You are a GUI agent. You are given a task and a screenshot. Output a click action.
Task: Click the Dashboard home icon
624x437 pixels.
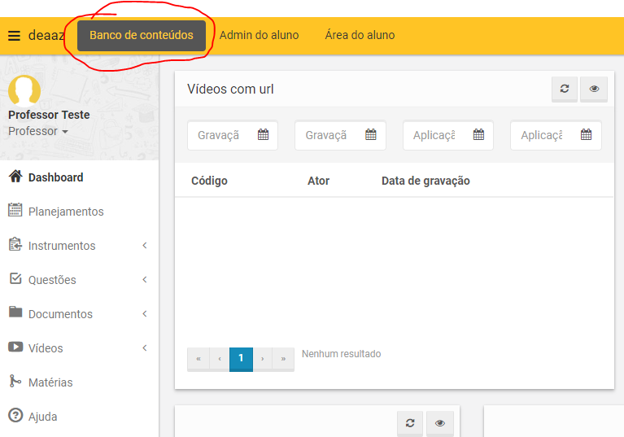point(15,177)
